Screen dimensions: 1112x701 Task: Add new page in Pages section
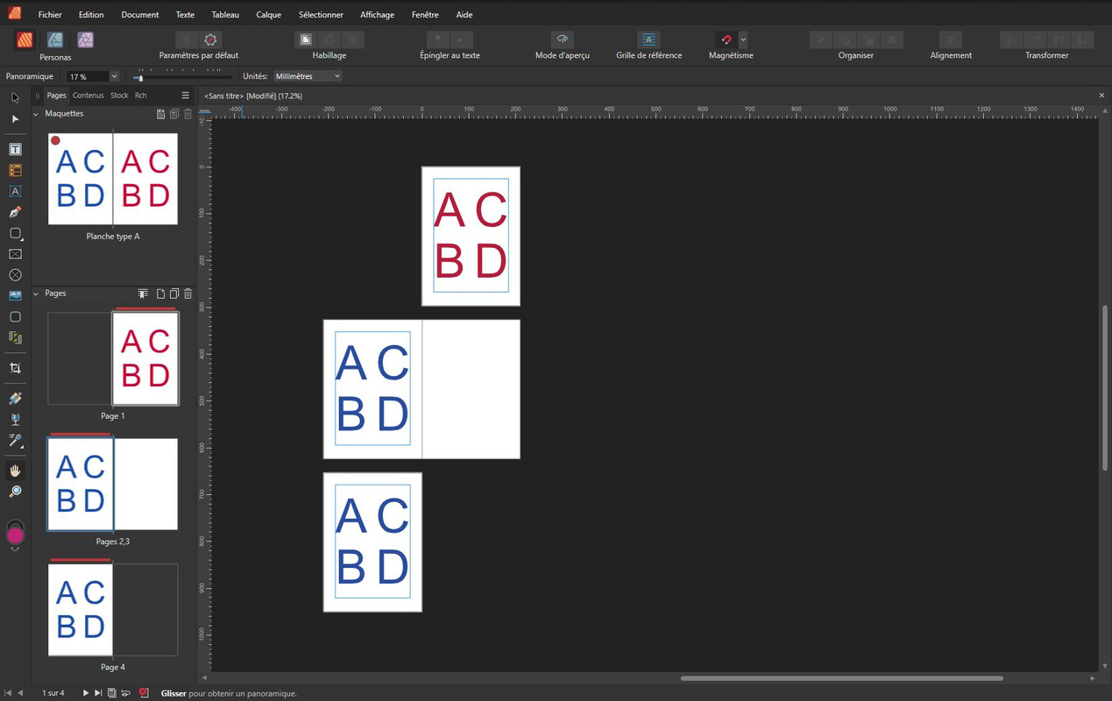[x=160, y=294]
